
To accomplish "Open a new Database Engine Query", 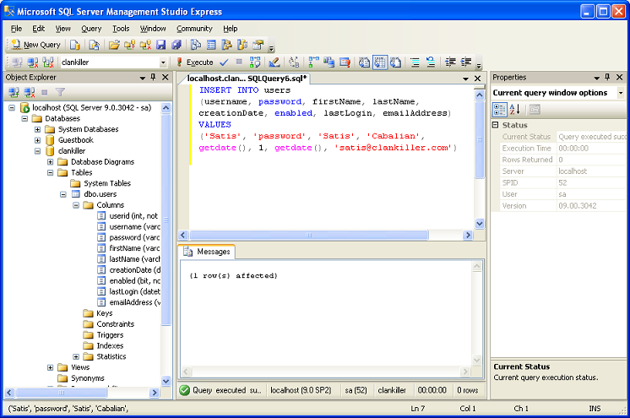I will pos(75,45).
